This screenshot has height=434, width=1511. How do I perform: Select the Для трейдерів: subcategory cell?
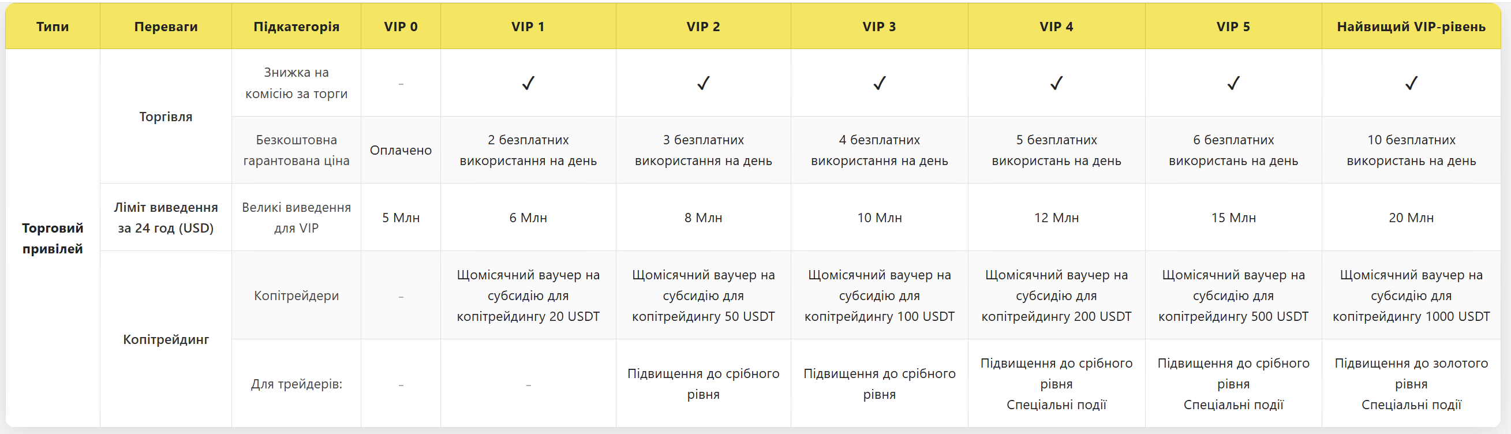click(x=296, y=384)
